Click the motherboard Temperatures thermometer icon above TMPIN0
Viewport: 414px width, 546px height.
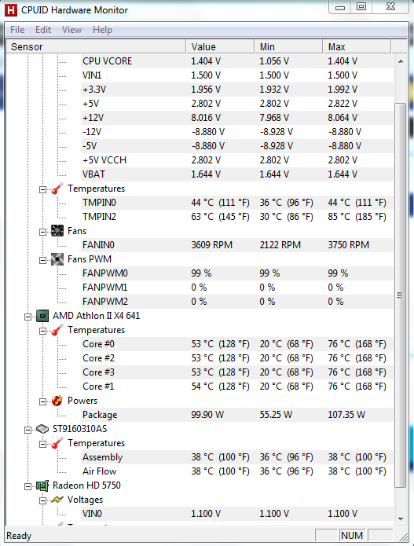click(x=57, y=189)
